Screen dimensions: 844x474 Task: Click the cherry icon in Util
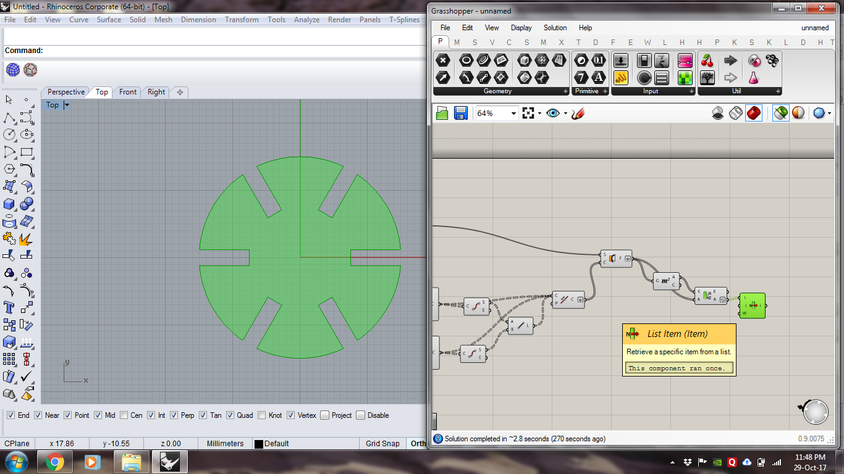coord(707,60)
